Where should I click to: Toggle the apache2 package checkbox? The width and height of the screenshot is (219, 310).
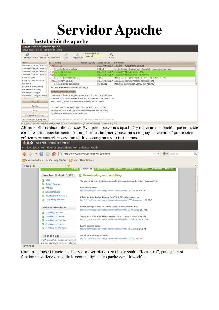coord(50,66)
